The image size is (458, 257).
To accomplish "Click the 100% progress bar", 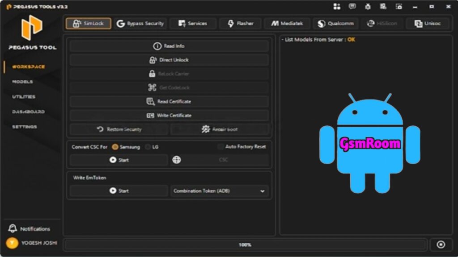I will coord(245,245).
